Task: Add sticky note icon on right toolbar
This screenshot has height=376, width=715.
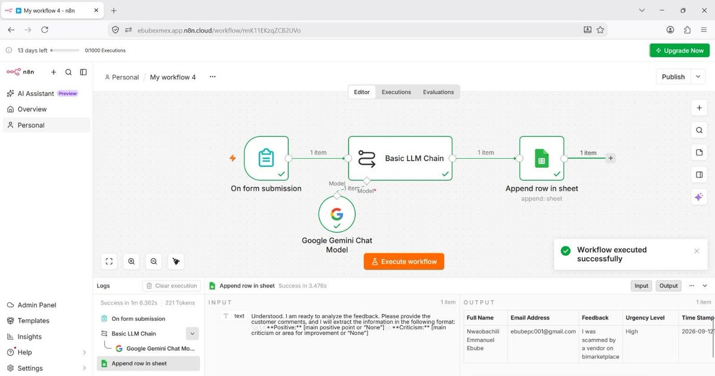Action: coord(699,153)
